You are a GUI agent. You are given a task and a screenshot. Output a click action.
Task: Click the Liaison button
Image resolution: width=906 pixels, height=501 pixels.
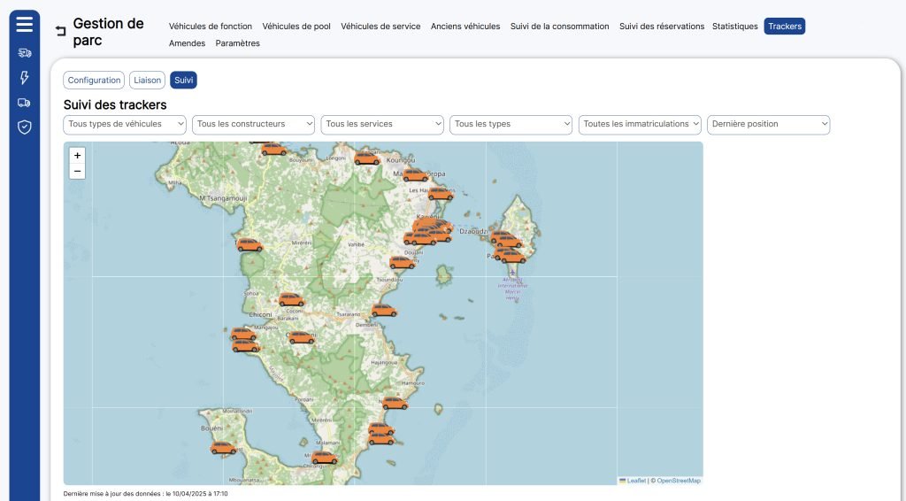(148, 81)
